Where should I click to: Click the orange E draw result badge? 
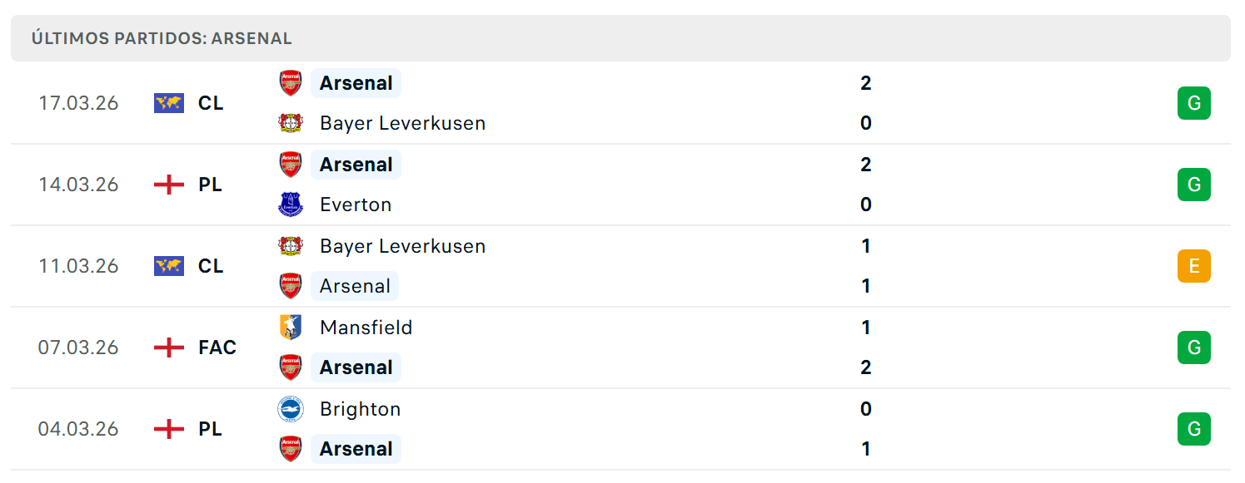point(1193,266)
